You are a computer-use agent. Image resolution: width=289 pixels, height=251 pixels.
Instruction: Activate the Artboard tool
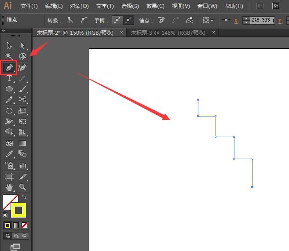pyautogui.click(x=9, y=177)
